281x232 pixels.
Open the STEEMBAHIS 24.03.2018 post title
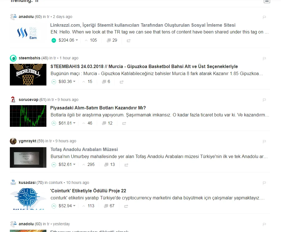tap(144, 66)
